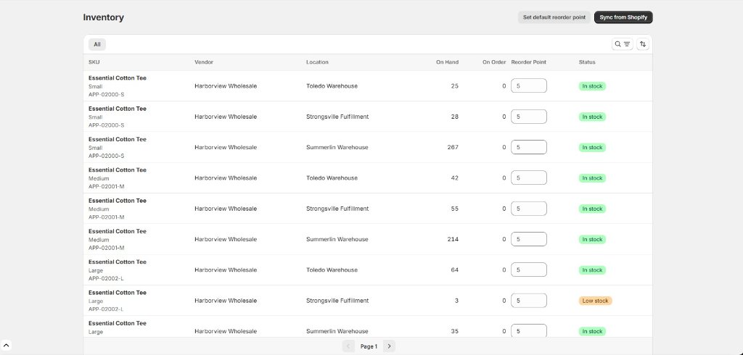
Task: Click the On Order column header
Action: point(493,62)
